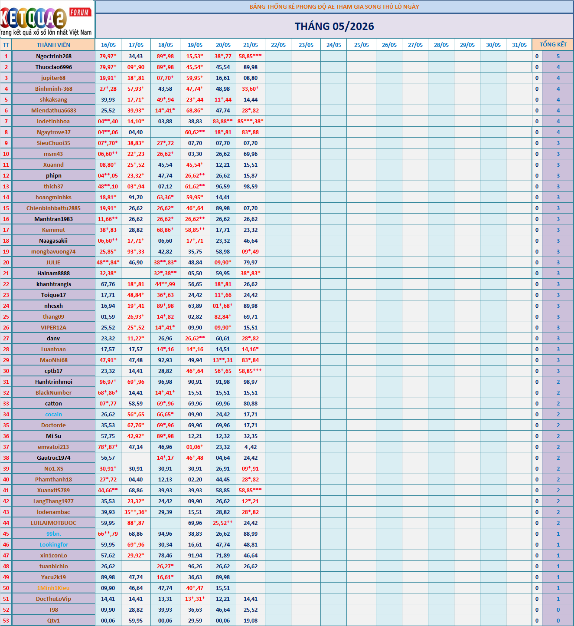Click member name "Xuanxit5789"
This screenshot has height=626, width=574.
pos(53,490)
